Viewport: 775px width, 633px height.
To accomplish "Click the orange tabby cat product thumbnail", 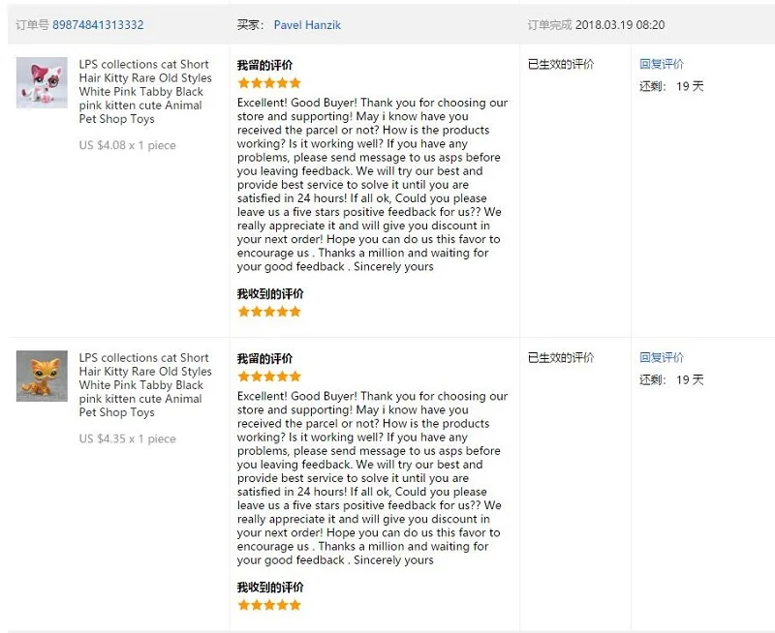I will coord(42,376).
